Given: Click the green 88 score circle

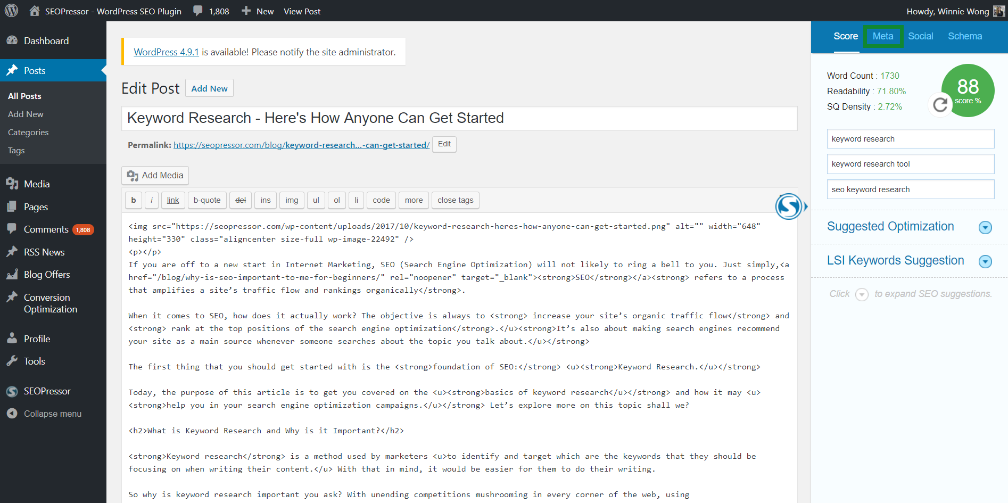Looking at the screenshot, I should click(x=968, y=90).
